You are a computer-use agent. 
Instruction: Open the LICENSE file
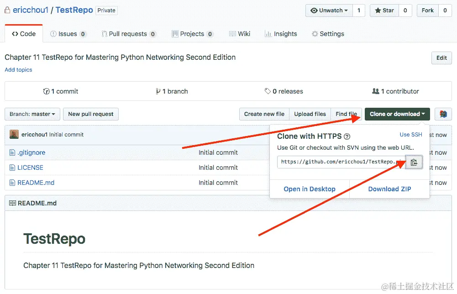pos(30,168)
